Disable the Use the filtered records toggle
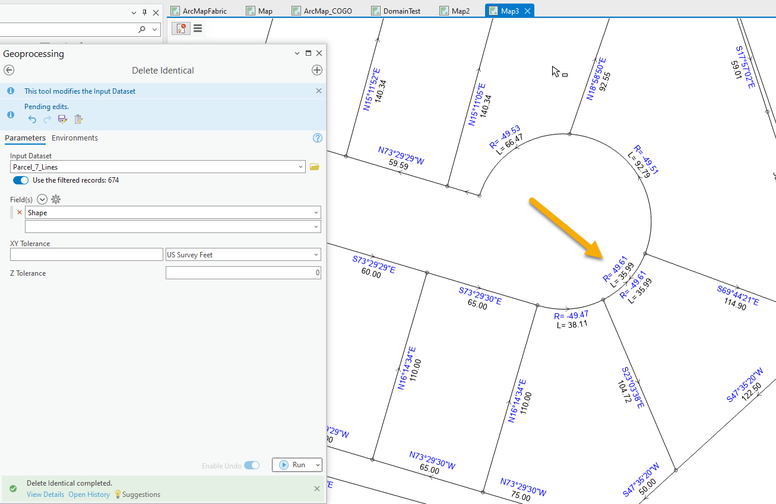Viewport: 776px width, 504px height. pyautogui.click(x=20, y=180)
